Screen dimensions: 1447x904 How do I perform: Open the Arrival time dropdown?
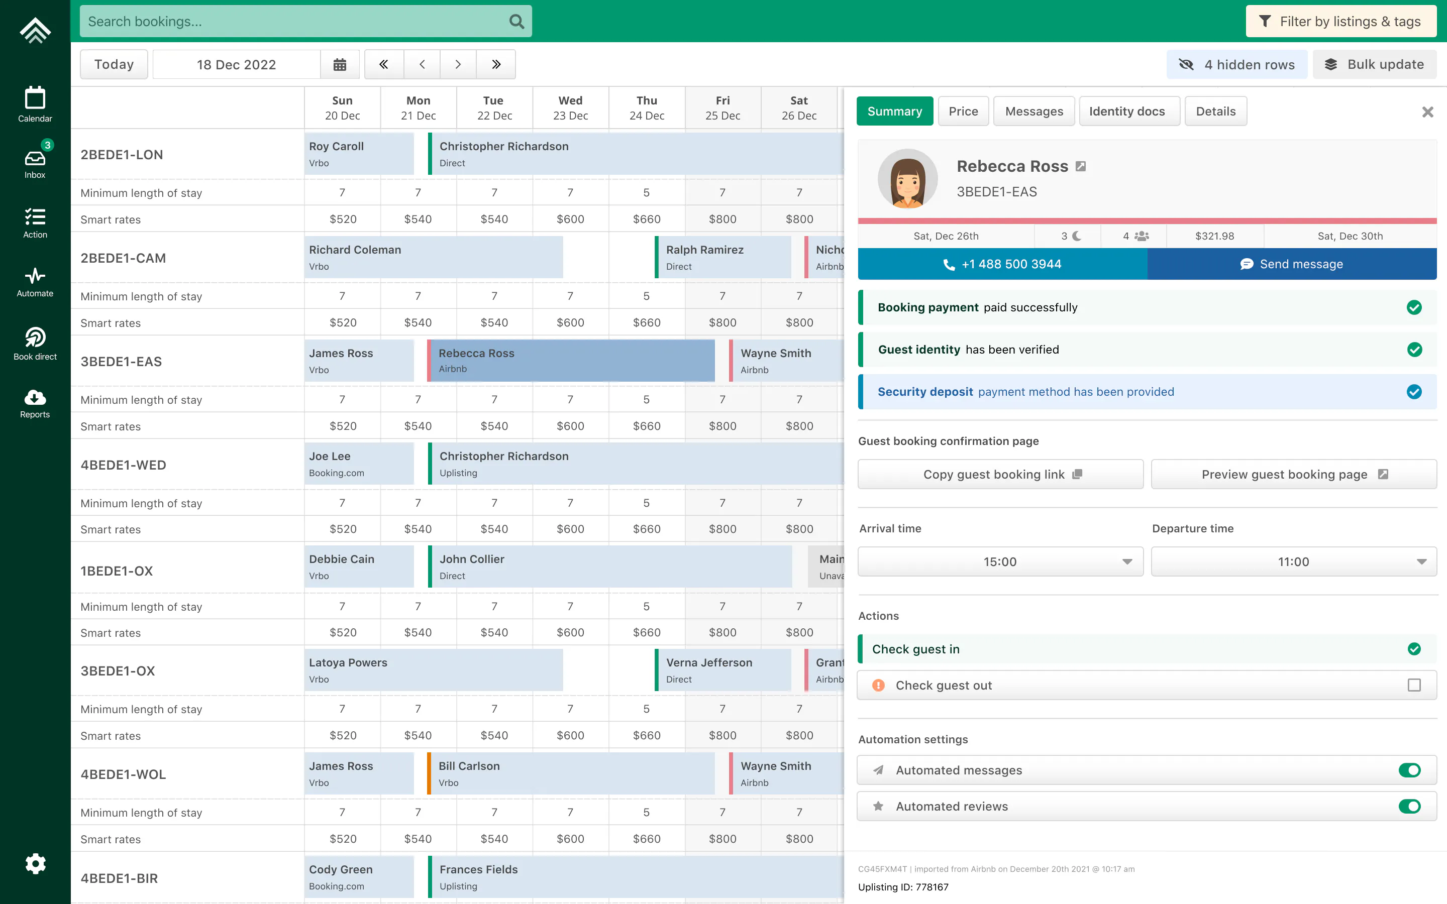1000,561
